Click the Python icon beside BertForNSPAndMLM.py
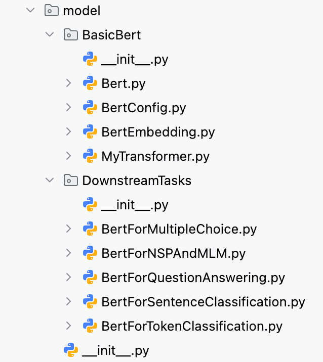Viewport: 323px width, 362px height. click(x=90, y=253)
